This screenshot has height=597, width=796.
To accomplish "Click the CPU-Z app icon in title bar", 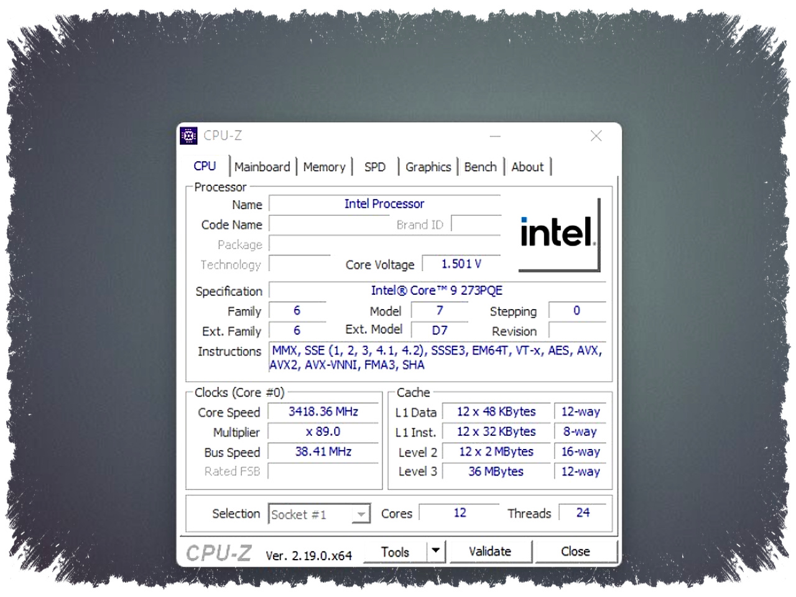I will click(x=188, y=136).
